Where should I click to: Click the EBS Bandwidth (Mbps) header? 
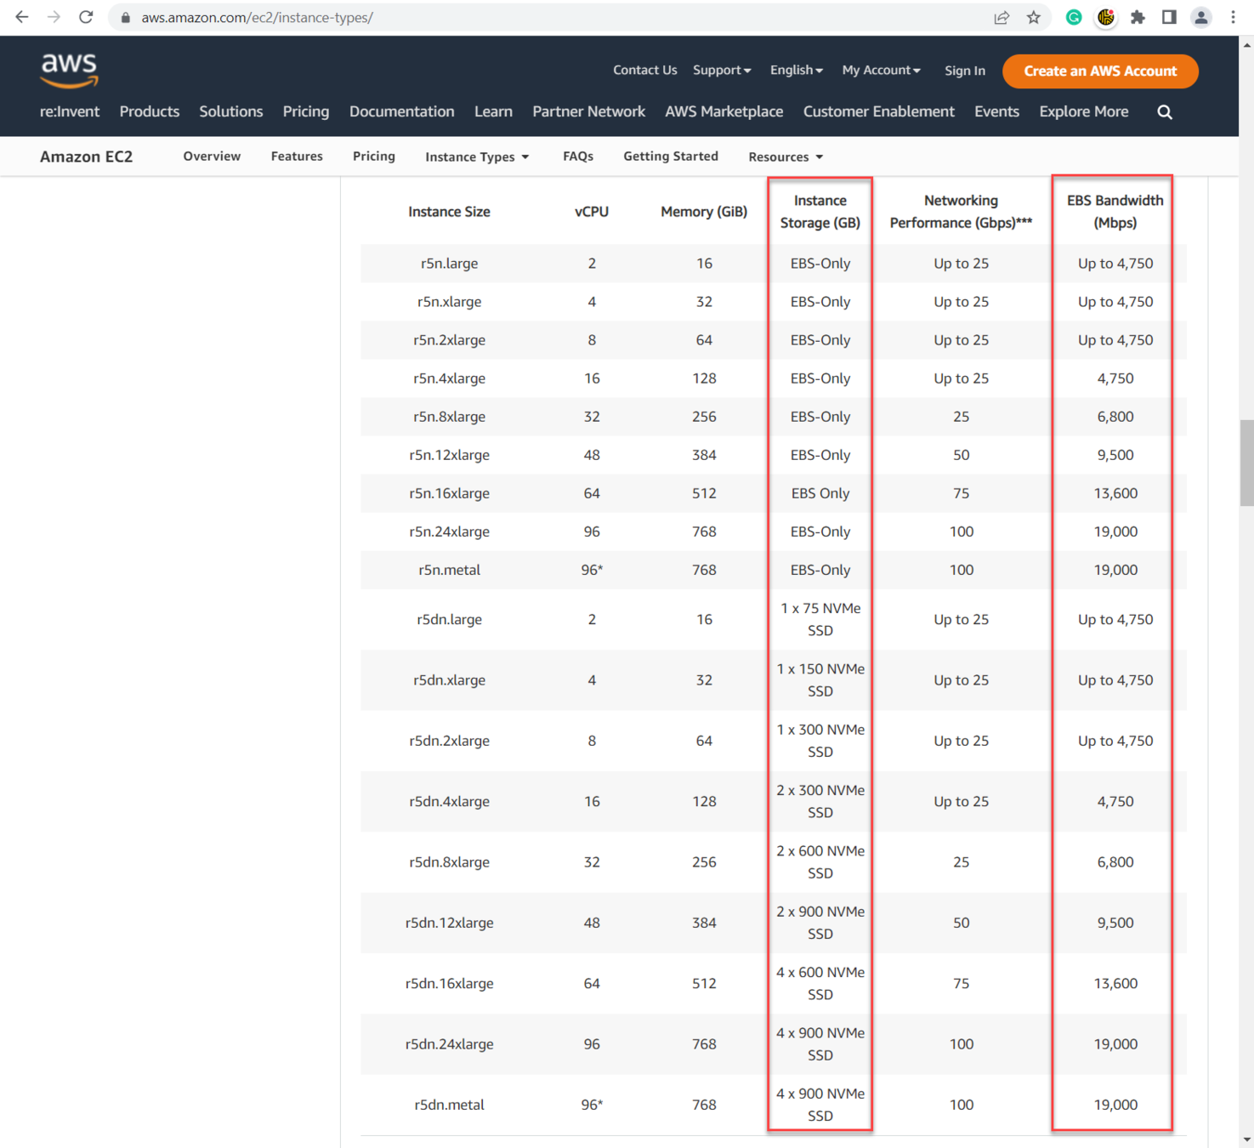point(1115,212)
